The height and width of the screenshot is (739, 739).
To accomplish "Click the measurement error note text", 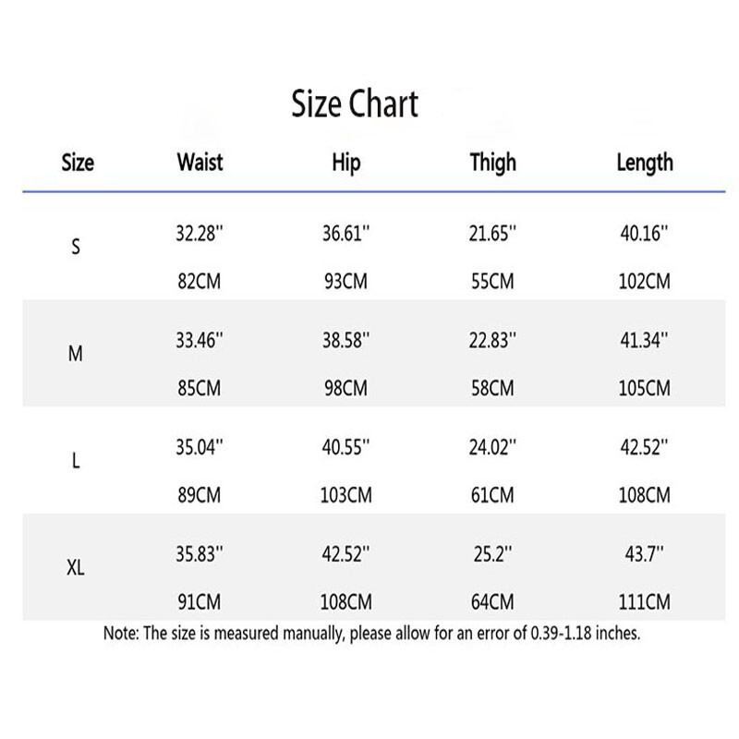I will coord(371,635).
